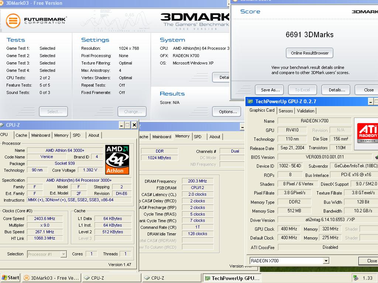Click the ATI Radeon Graphics logo
The width and height of the screenshot is (378, 283).
click(x=367, y=133)
